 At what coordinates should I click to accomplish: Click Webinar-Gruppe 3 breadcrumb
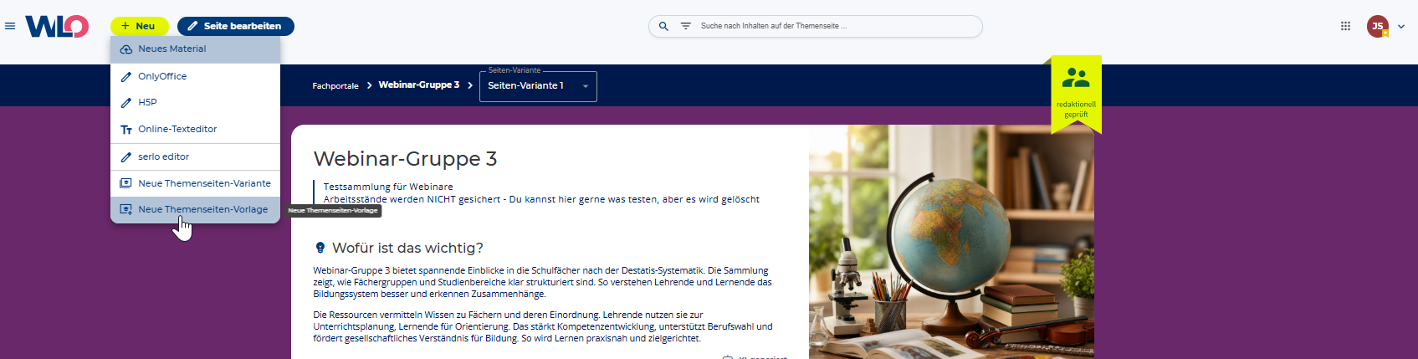click(419, 85)
